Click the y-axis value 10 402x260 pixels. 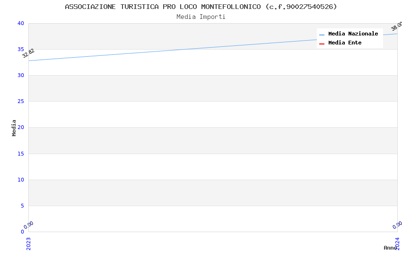click(21, 180)
